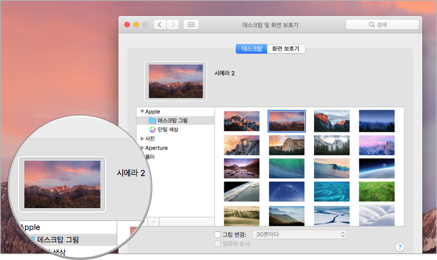Screen dimensions: 437x260
Task: Choose Earth horizon with moon wallpaper
Action: tap(377, 168)
